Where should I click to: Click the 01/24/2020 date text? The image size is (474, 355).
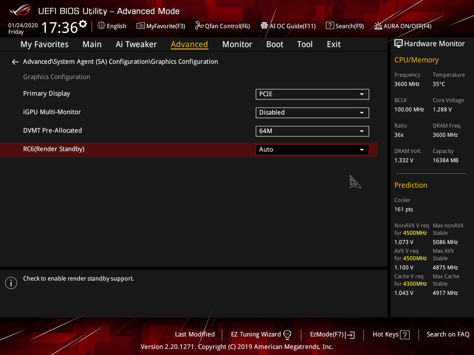(x=23, y=25)
